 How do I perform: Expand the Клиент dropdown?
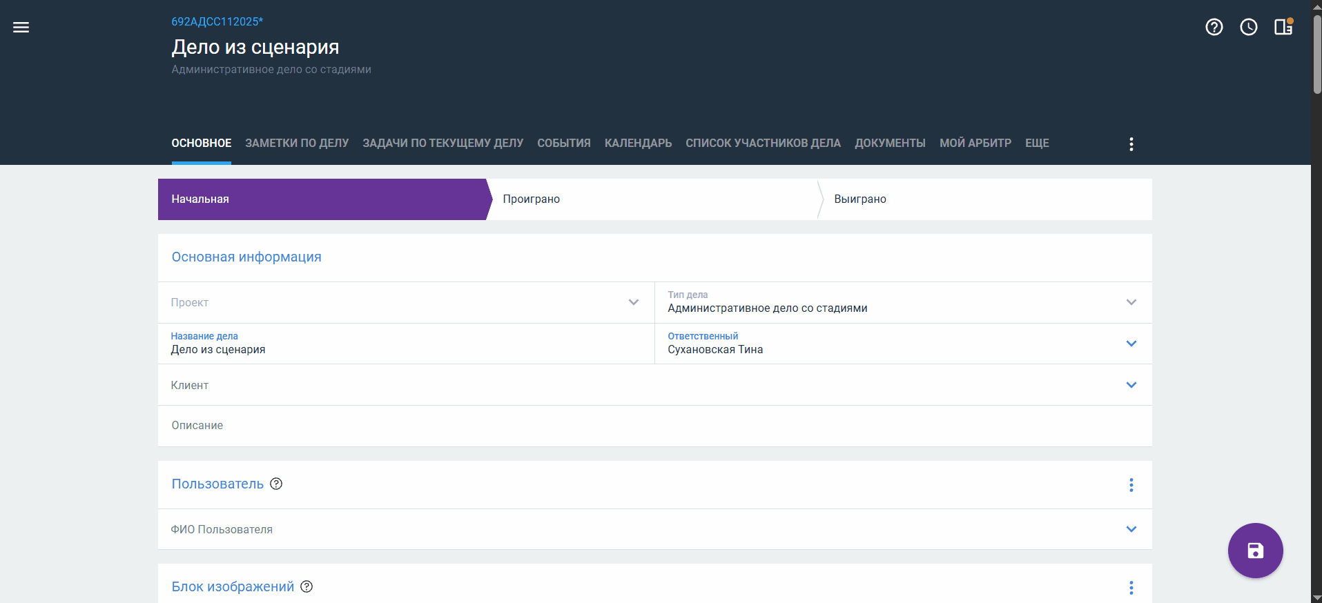(1131, 385)
